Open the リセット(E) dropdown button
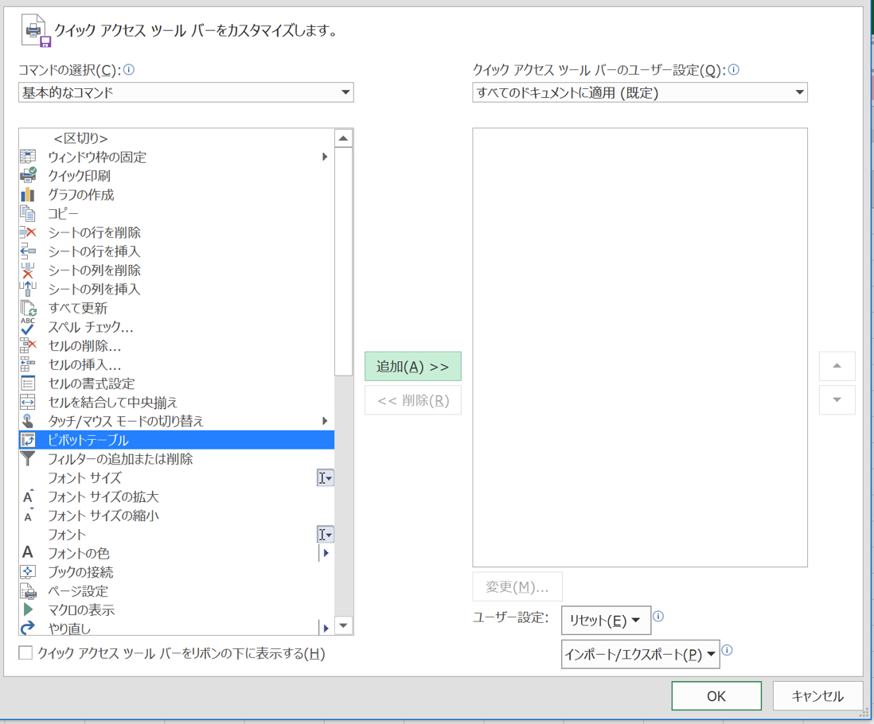The image size is (874, 724). pos(606,621)
